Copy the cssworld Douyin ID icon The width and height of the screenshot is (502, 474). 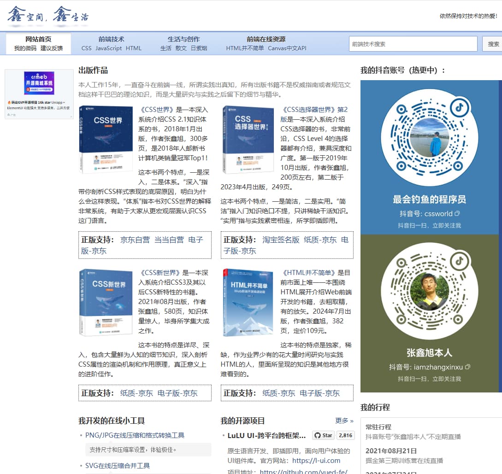(457, 214)
